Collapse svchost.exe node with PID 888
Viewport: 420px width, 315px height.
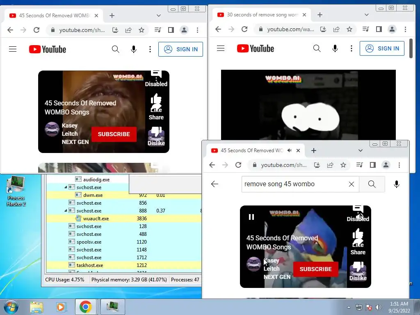coord(66,210)
